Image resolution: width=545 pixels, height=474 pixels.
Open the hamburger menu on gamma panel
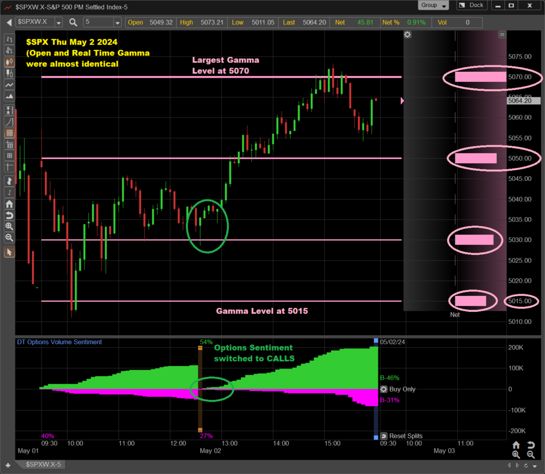[x=502, y=35]
